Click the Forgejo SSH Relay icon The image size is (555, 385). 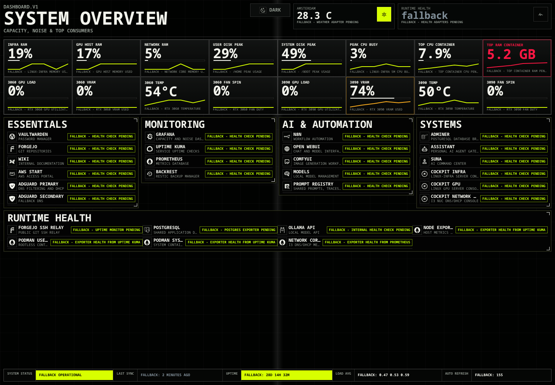click(x=12, y=230)
